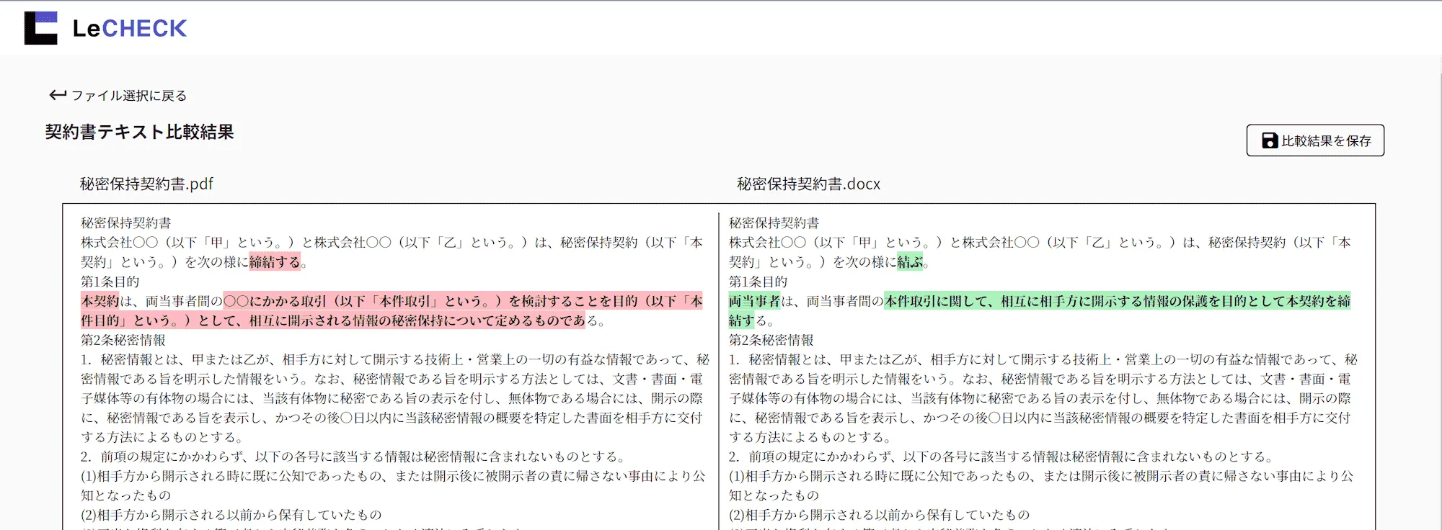Click document title 秘密保持契約書 in right pane
Image resolution: width=1442 pixels, height=530 pixels.
click(774, 223)
